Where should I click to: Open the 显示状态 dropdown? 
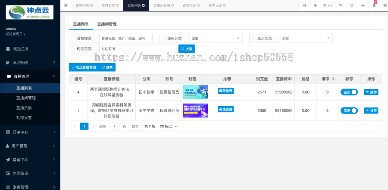click(x=306, y=38)
